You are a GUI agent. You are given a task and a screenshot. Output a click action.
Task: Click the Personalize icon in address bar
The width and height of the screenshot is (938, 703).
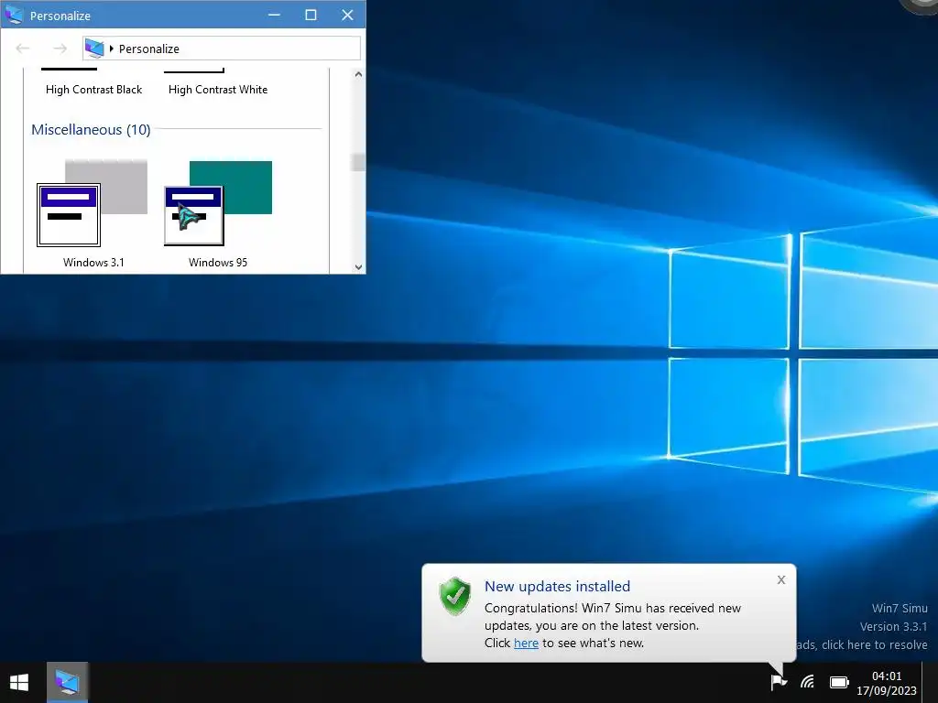point(94,49)
